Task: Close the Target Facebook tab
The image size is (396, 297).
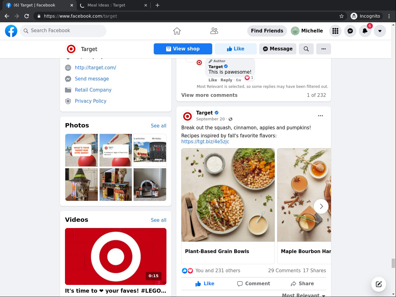Action: click(x=71, y=5)
